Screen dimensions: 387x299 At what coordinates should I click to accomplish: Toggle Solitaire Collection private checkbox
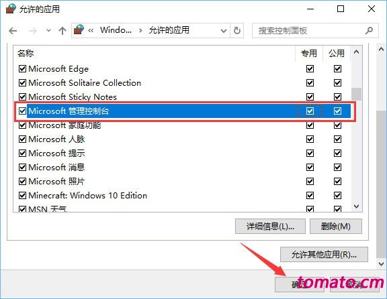310,82
